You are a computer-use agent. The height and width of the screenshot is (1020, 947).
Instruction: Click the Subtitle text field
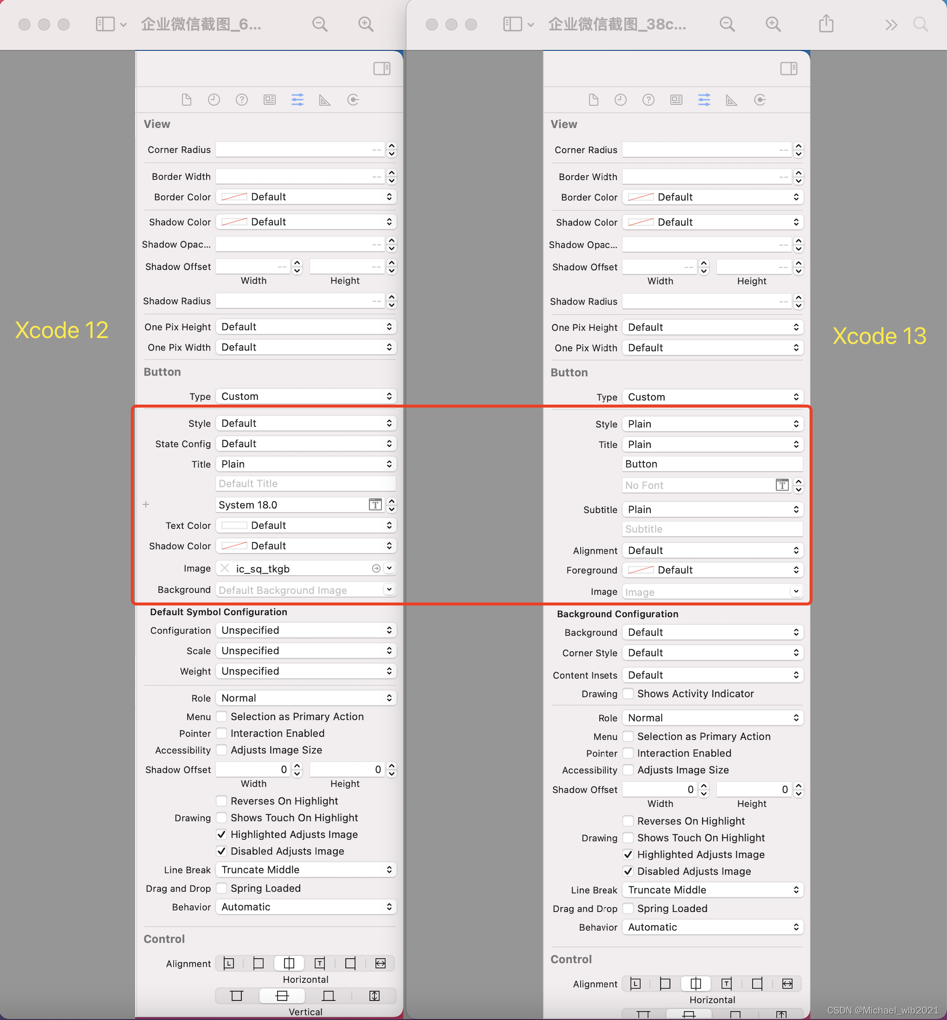(x=712, y=529)
